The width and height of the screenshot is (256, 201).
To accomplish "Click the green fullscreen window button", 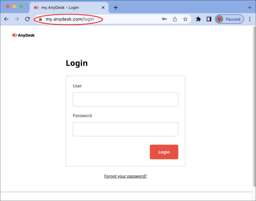I will tap(21, 6).
